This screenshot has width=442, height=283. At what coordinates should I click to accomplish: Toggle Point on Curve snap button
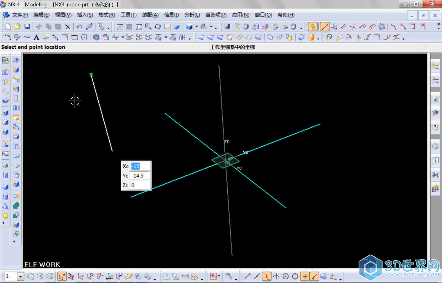(314, 276)
